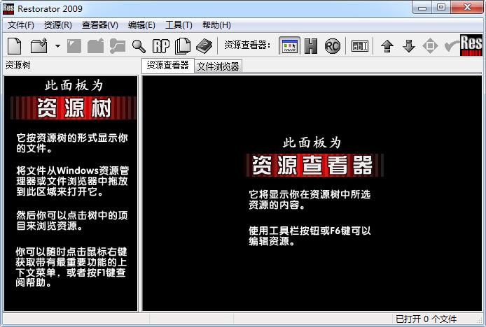Open the 查看器(V) menu
This screenshot has width=486, height=327.
tap(100, 24)
